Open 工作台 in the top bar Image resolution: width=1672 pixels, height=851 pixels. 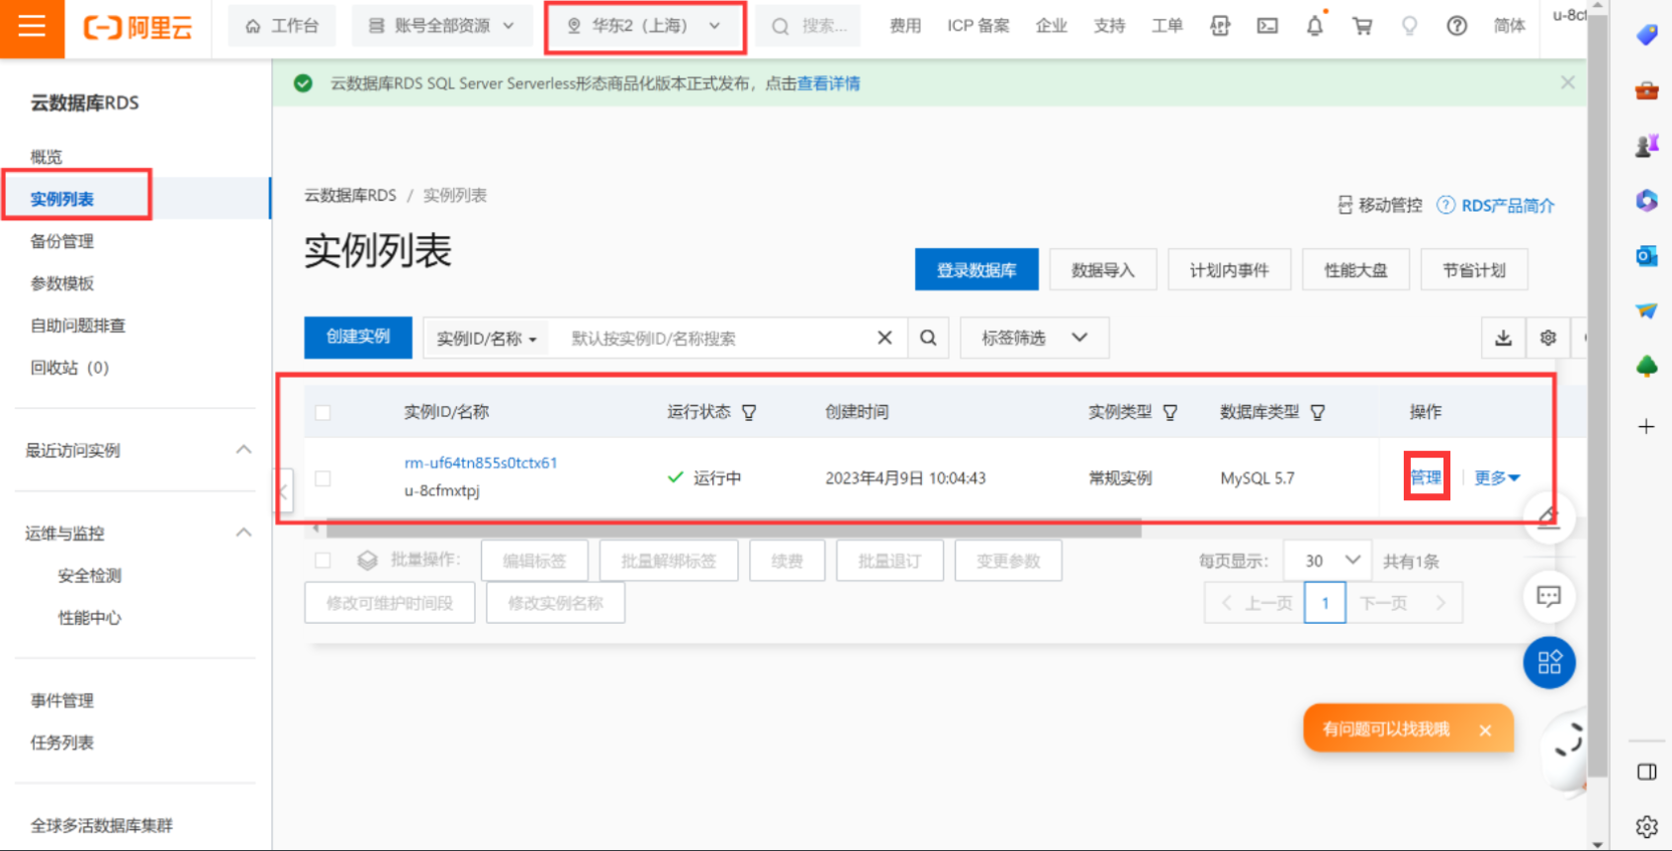pos(282,26)
